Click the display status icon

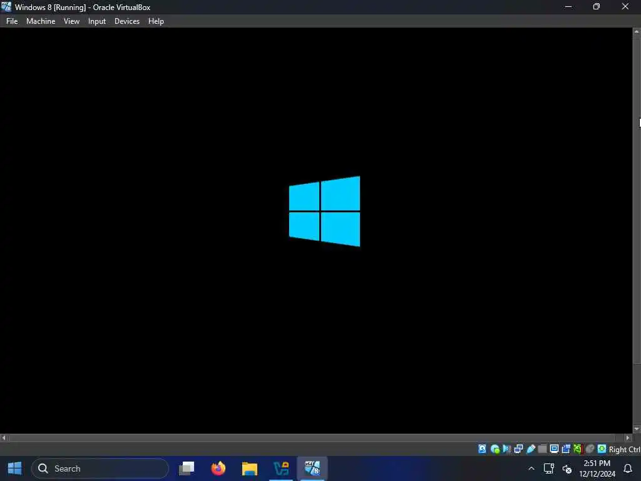(555, 449)
